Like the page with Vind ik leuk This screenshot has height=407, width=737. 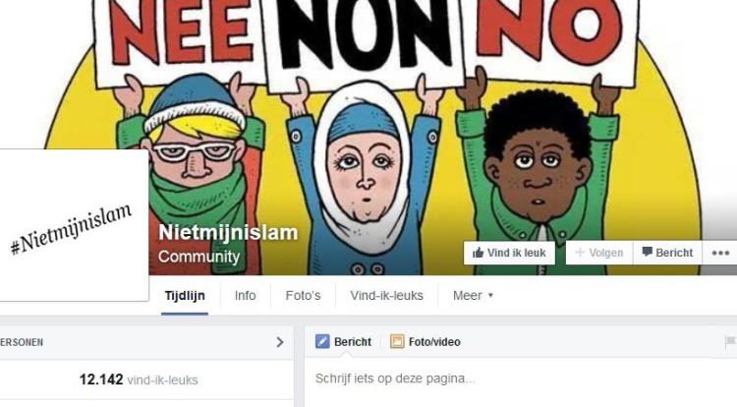509,253
